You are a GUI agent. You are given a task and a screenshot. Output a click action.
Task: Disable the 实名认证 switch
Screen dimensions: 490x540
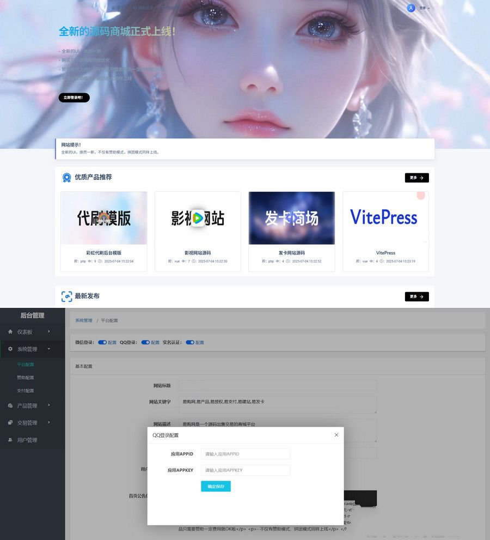pos(190,343)
